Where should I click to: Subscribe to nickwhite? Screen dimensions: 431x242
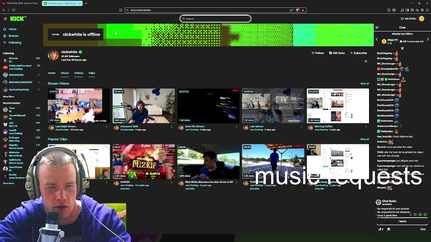(x=359, y=53)
